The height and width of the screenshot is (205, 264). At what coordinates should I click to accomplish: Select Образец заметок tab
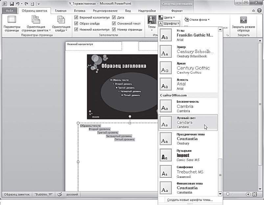pyautogui.click(x=35, y=11)
